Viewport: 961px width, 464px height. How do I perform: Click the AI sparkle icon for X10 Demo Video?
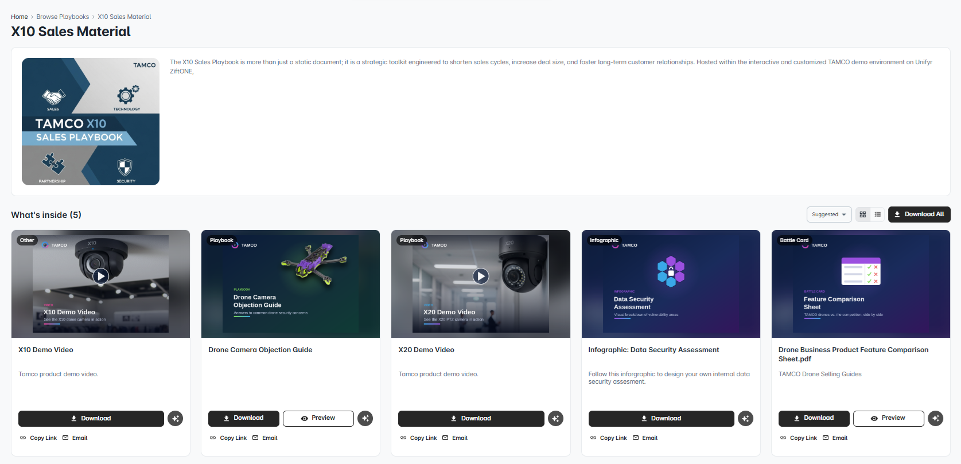point(176,419)
